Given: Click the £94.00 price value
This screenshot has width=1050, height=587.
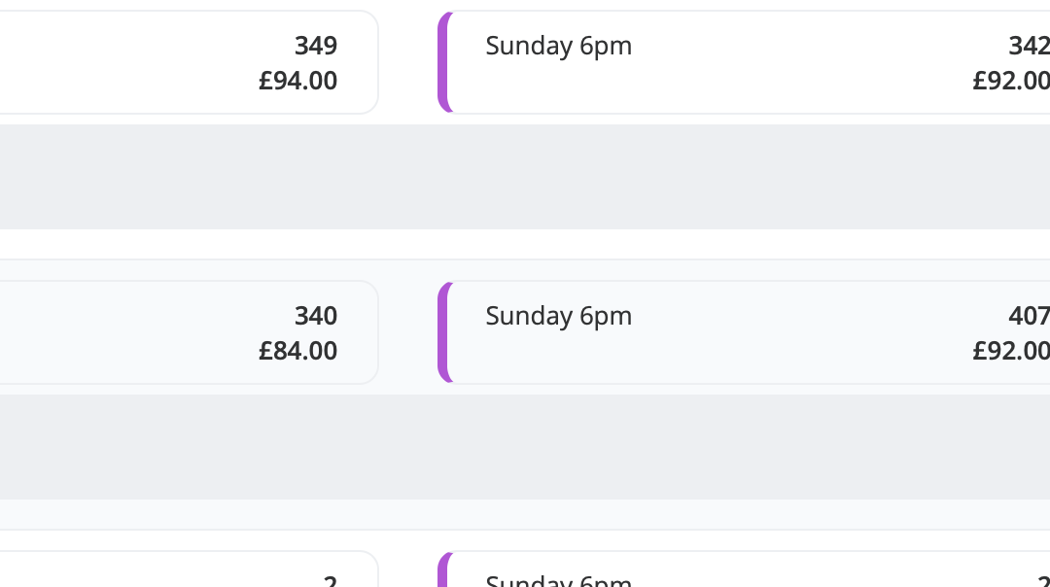Looking at the screenshot, I should coord(298,81).
